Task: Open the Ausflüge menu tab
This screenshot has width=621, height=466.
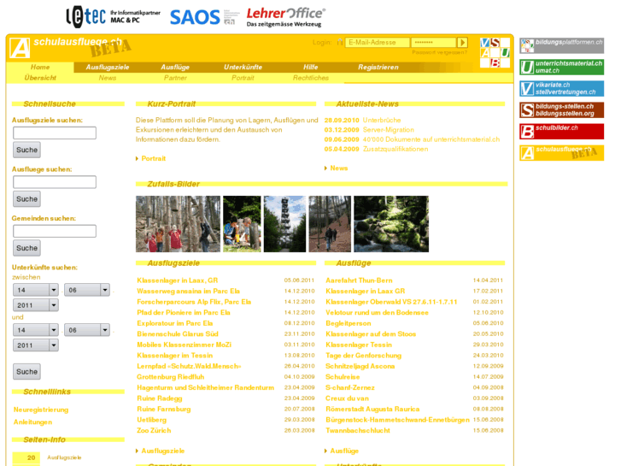Action: 175,67
